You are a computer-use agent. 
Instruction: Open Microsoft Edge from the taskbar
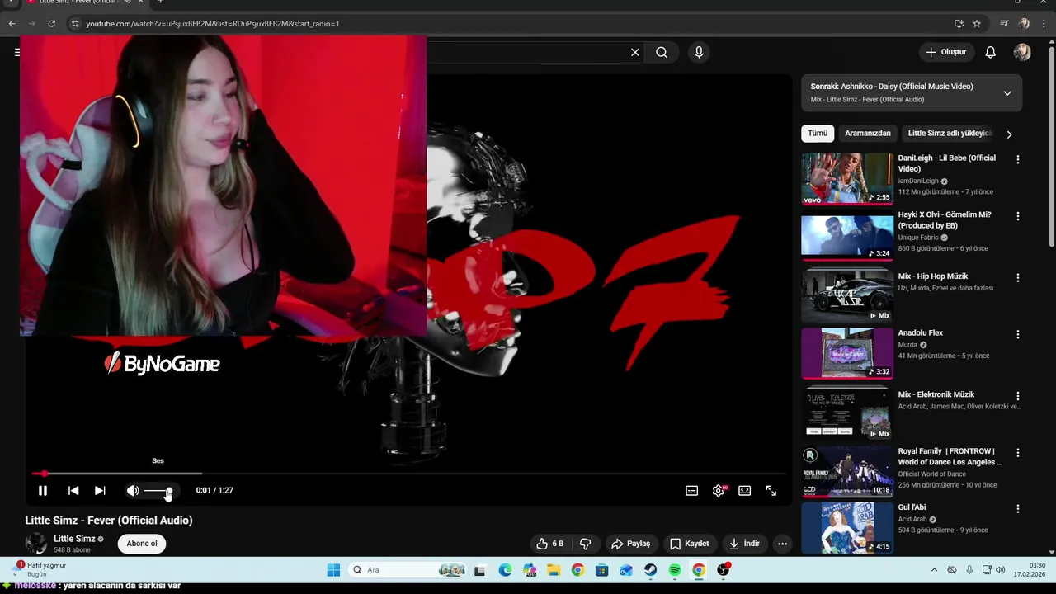(x=505, y=570)
